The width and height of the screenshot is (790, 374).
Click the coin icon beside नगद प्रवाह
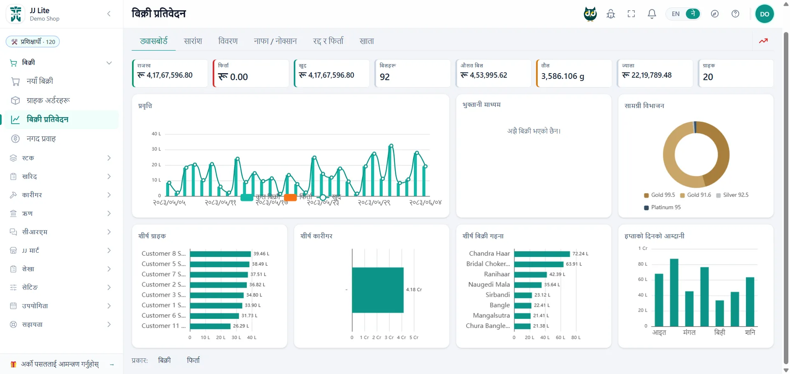(x=16, y=139)
